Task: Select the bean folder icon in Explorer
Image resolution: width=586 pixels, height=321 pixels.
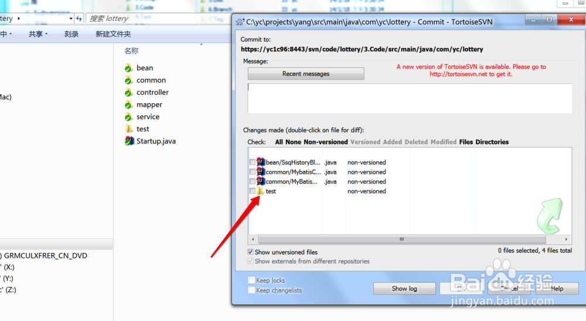Action: pos(128,68)
